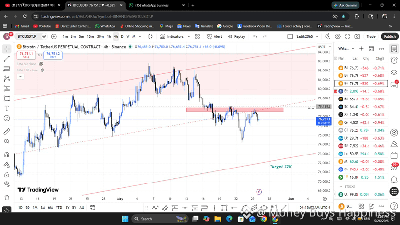The height and width of the screenshot is (225, 400).
Task: Open indicator templates grid
Action: pyautogui.click(x=197, y=37)
